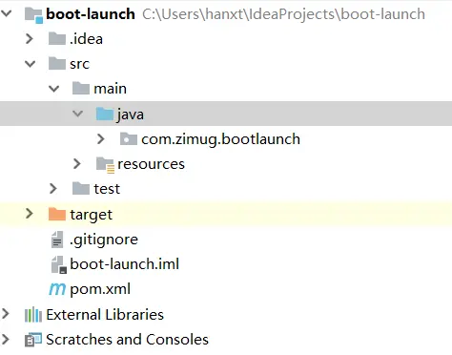452x355 pixels.
Task: Click the boot-launch.iml file icon
Action: click(59, 264)
